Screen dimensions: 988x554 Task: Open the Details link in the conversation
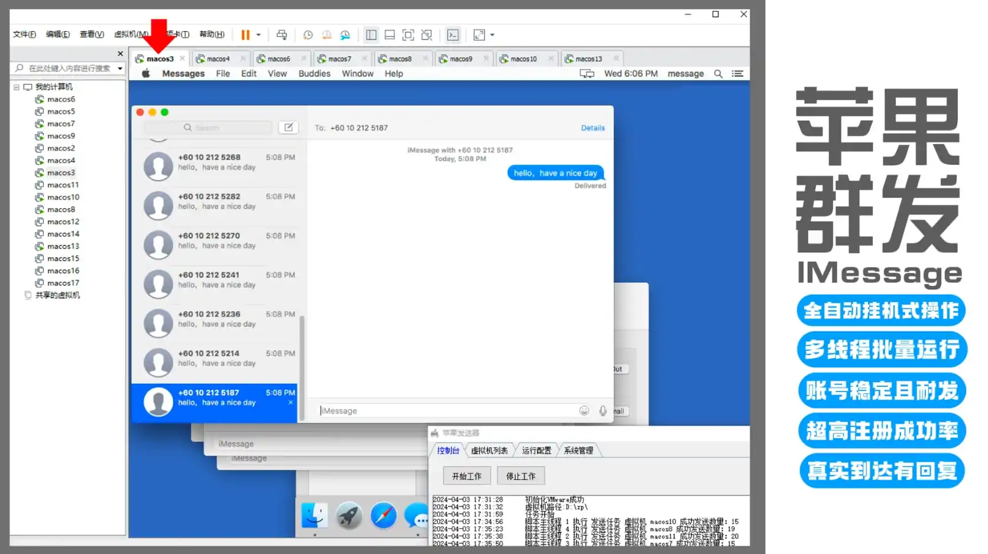coord(592,128)
